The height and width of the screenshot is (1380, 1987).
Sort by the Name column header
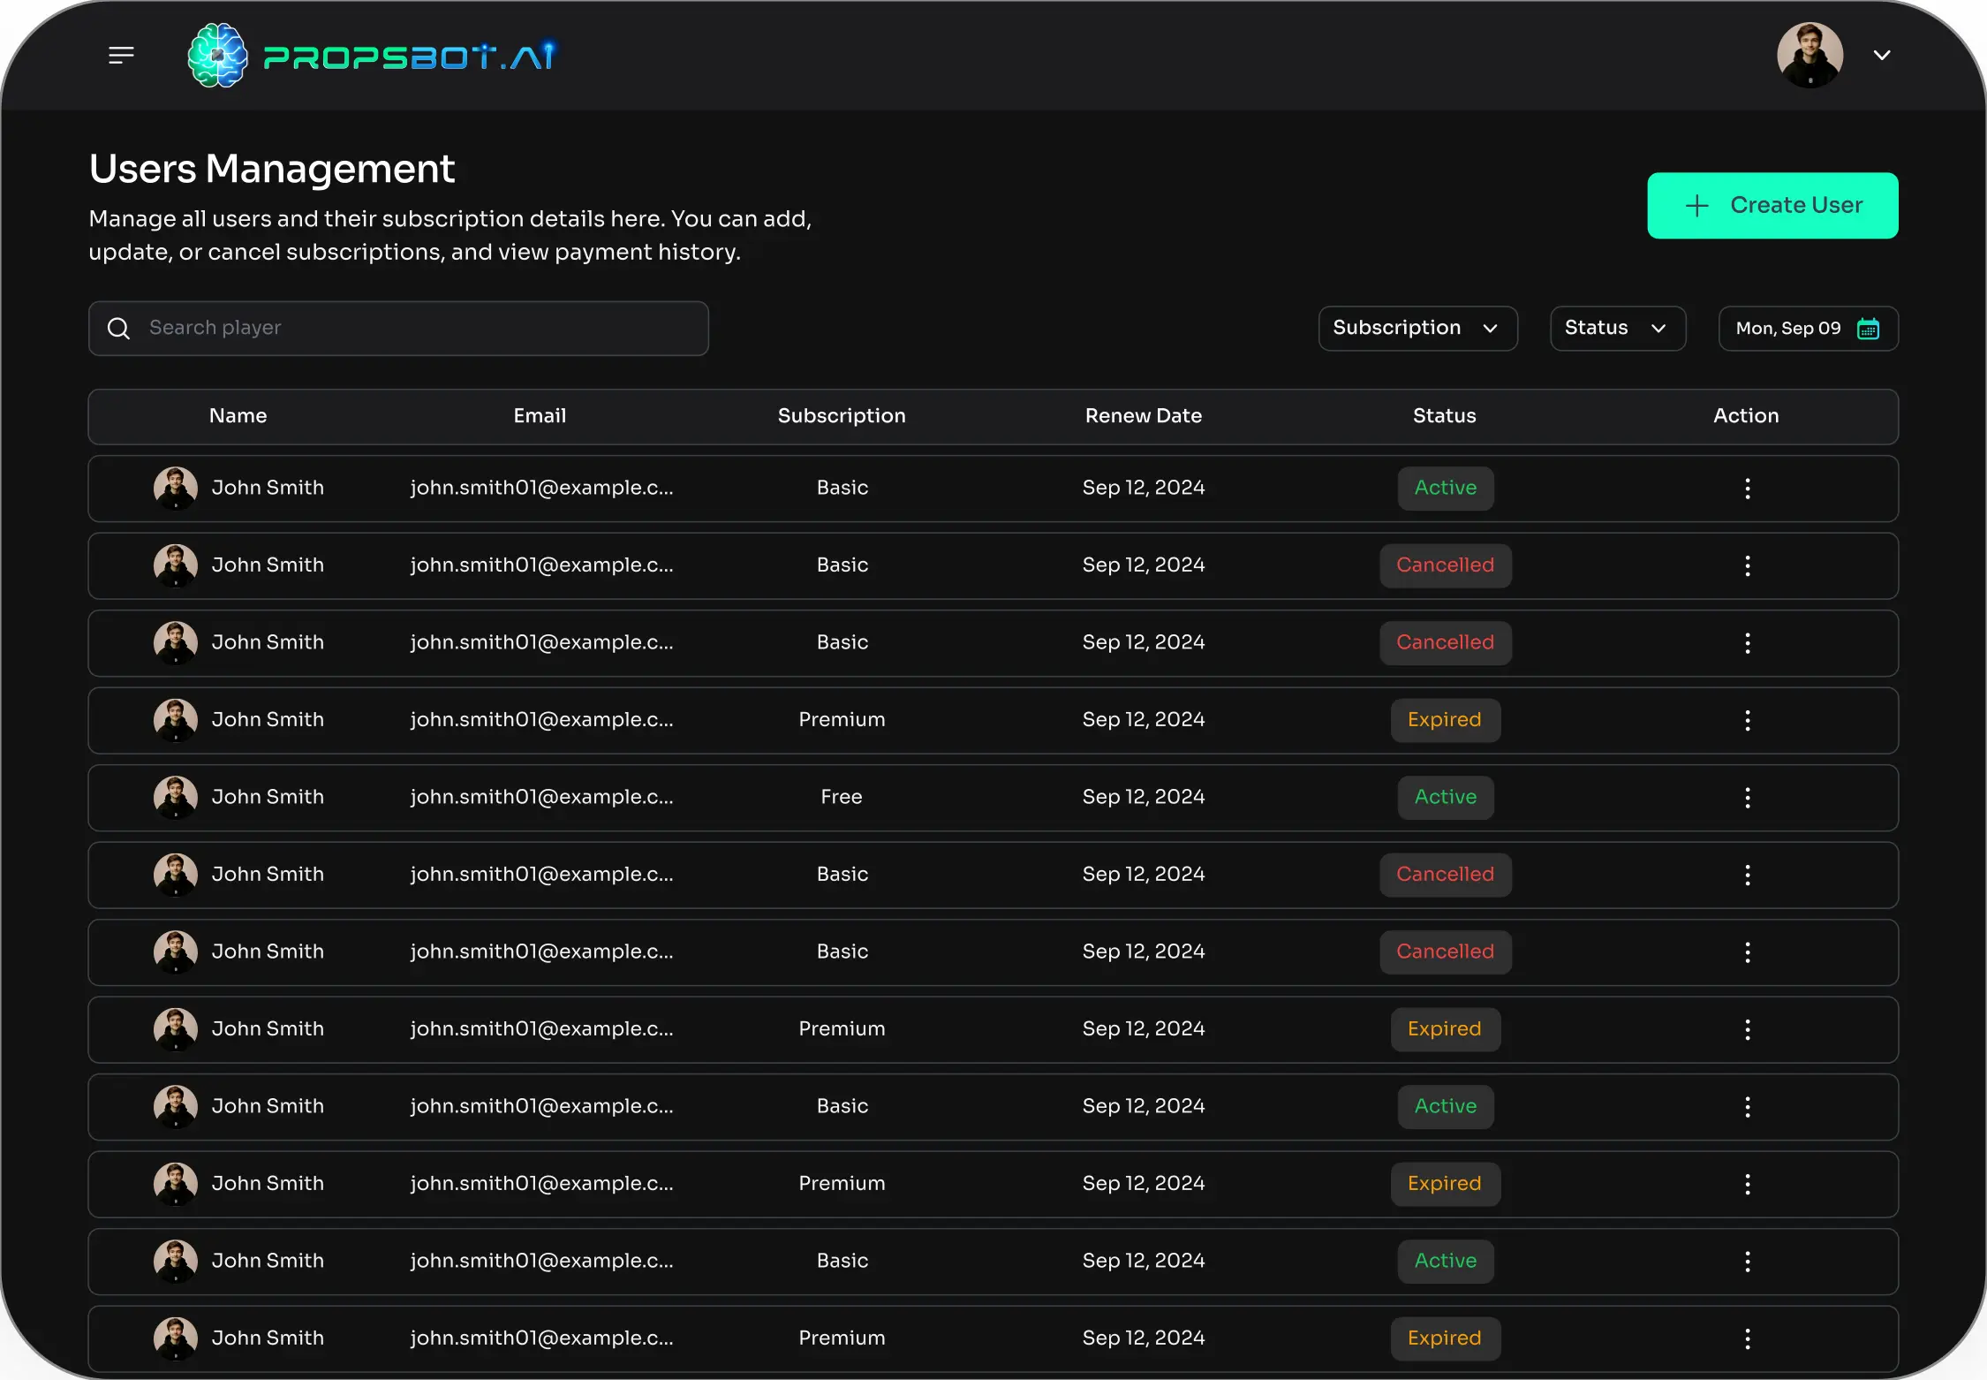coord(238,415)
